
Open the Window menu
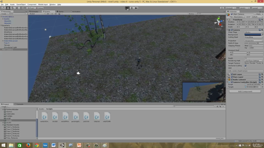(52, 5)
